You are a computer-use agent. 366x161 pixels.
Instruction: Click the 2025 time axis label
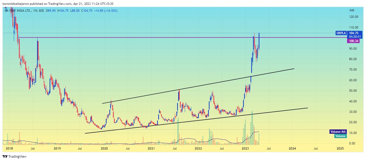pyautogui.click(x=340, y=149)
